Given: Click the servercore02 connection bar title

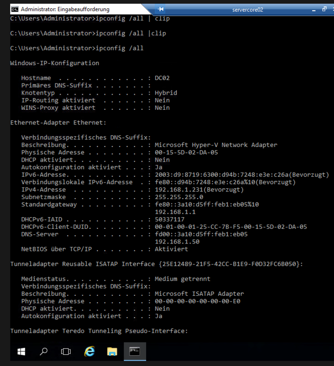Looking at the screenshot, I should click(x=247, y=9).
